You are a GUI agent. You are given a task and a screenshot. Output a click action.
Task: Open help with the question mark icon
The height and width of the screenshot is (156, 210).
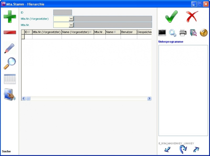[204, 33]
